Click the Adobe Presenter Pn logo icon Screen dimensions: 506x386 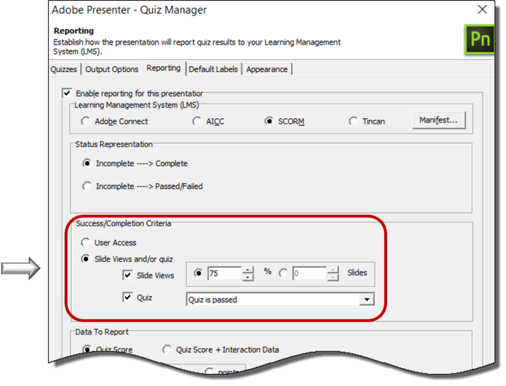481,39
